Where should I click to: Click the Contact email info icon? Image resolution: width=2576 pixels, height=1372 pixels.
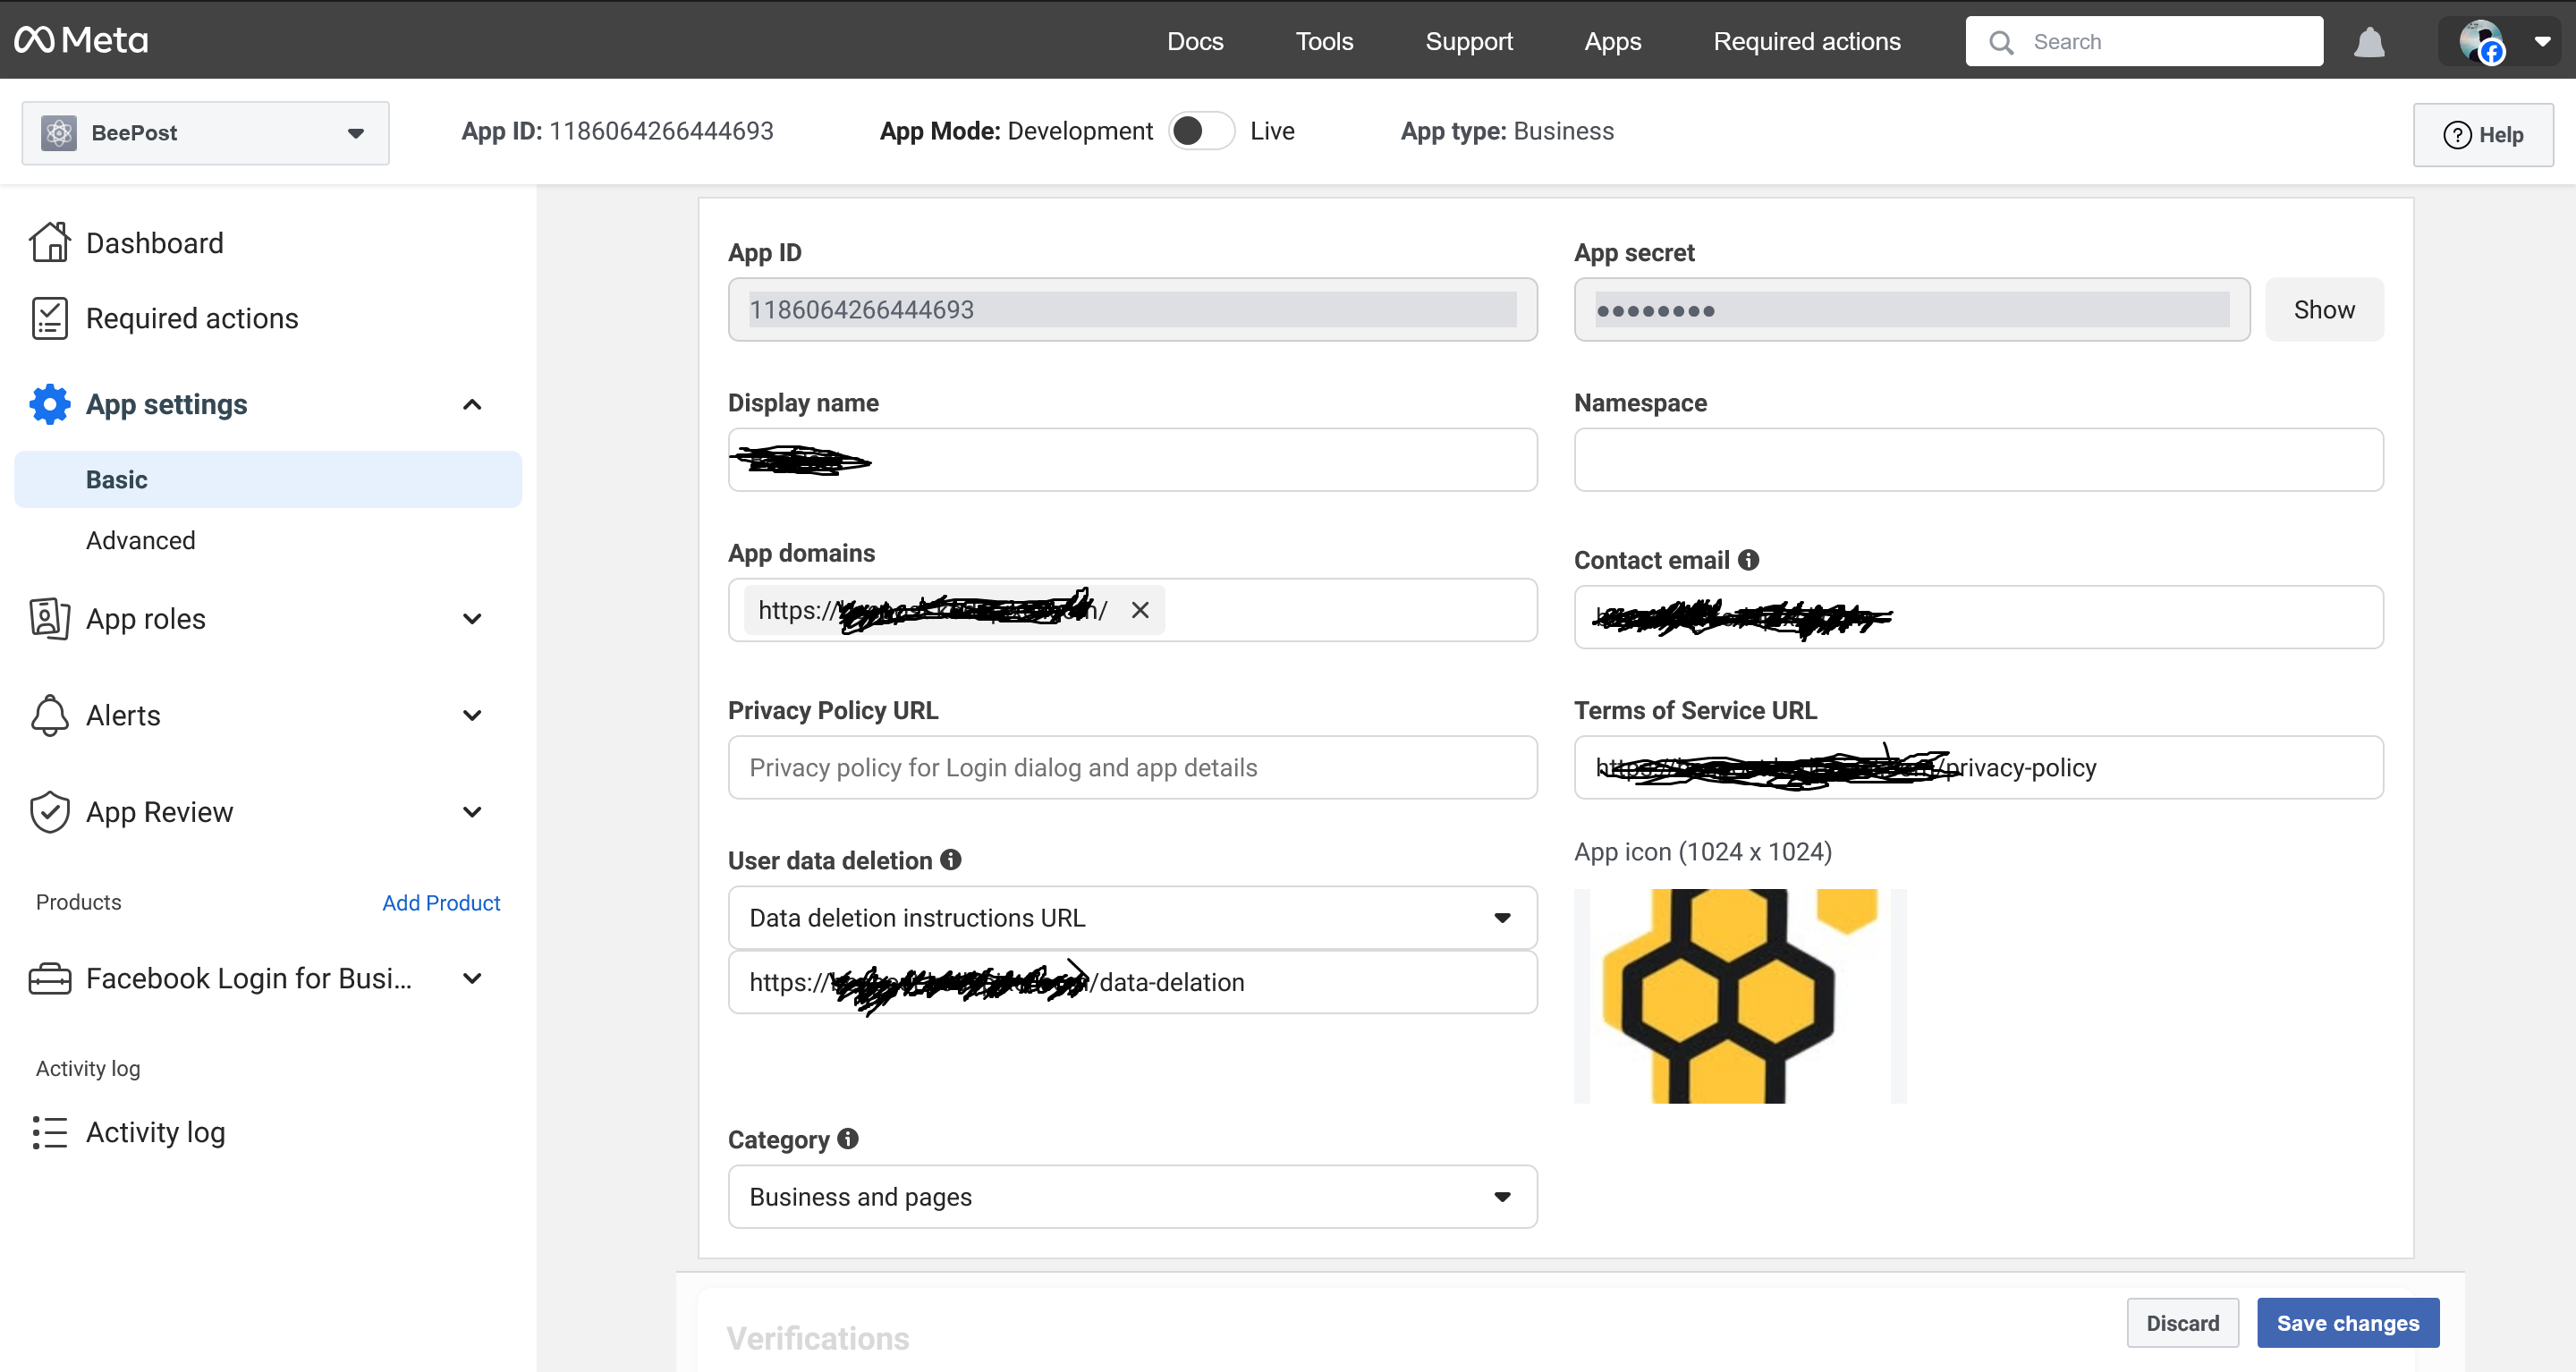pos(1748,560)
